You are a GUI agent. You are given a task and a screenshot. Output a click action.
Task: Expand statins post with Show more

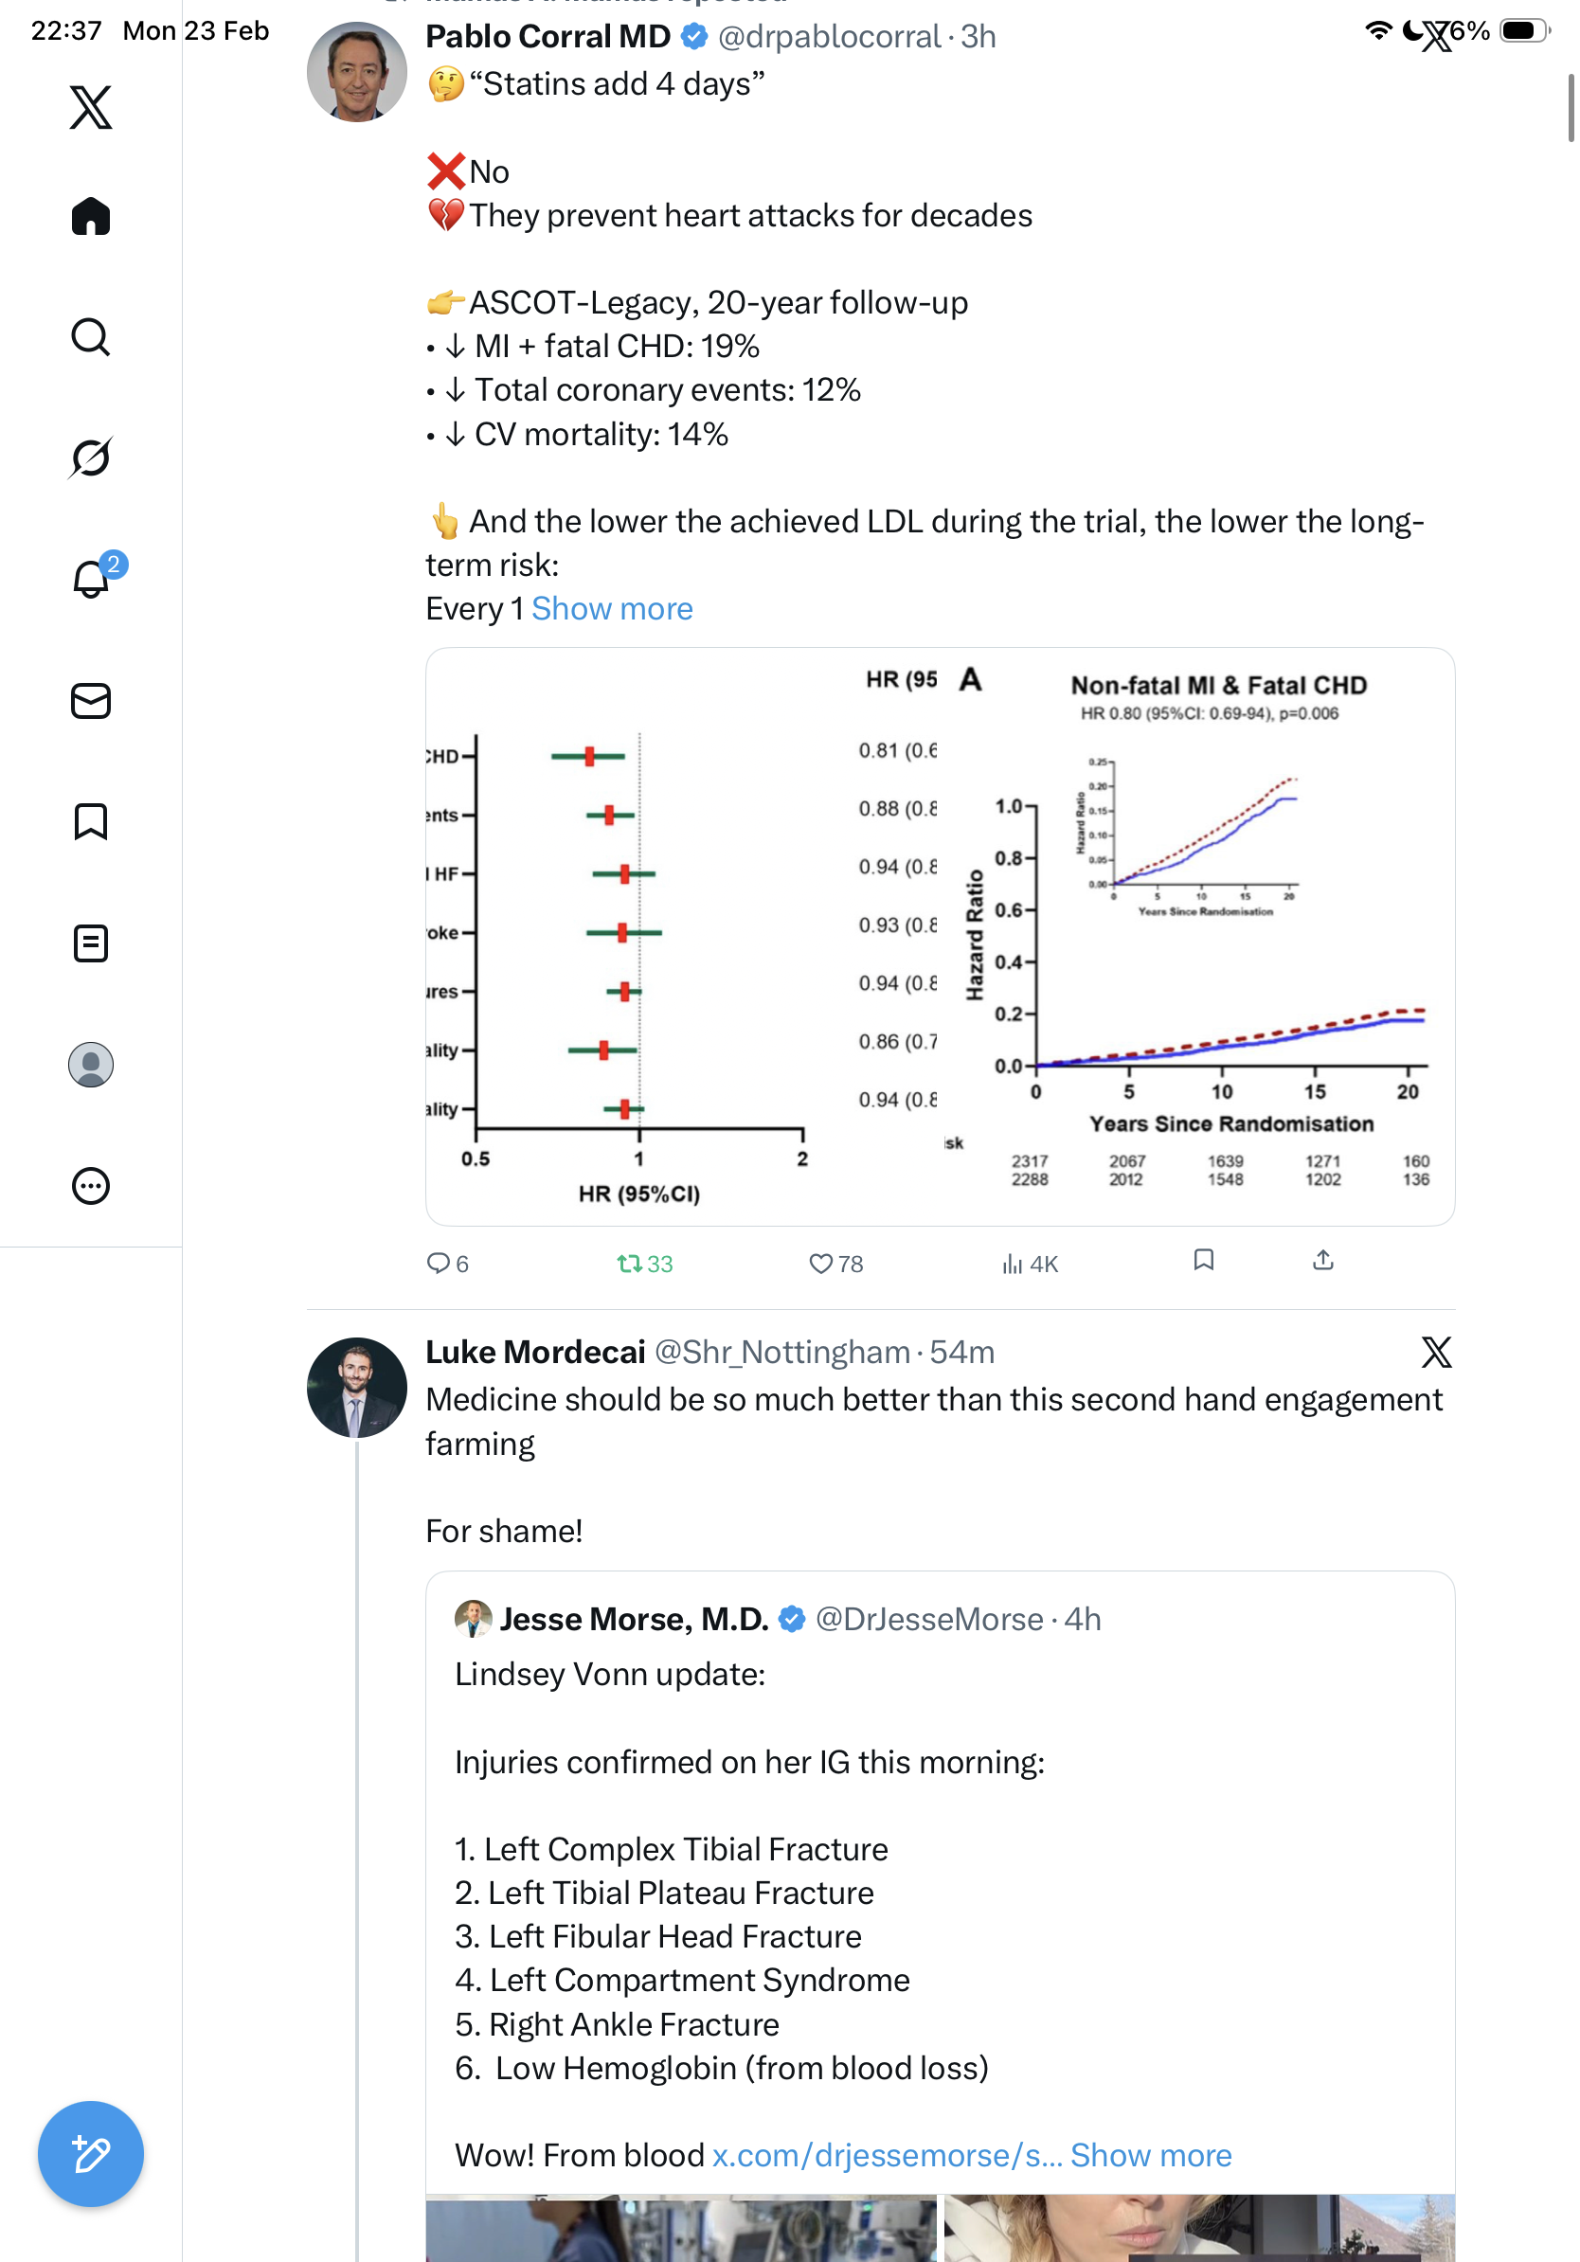click(612, 609)
